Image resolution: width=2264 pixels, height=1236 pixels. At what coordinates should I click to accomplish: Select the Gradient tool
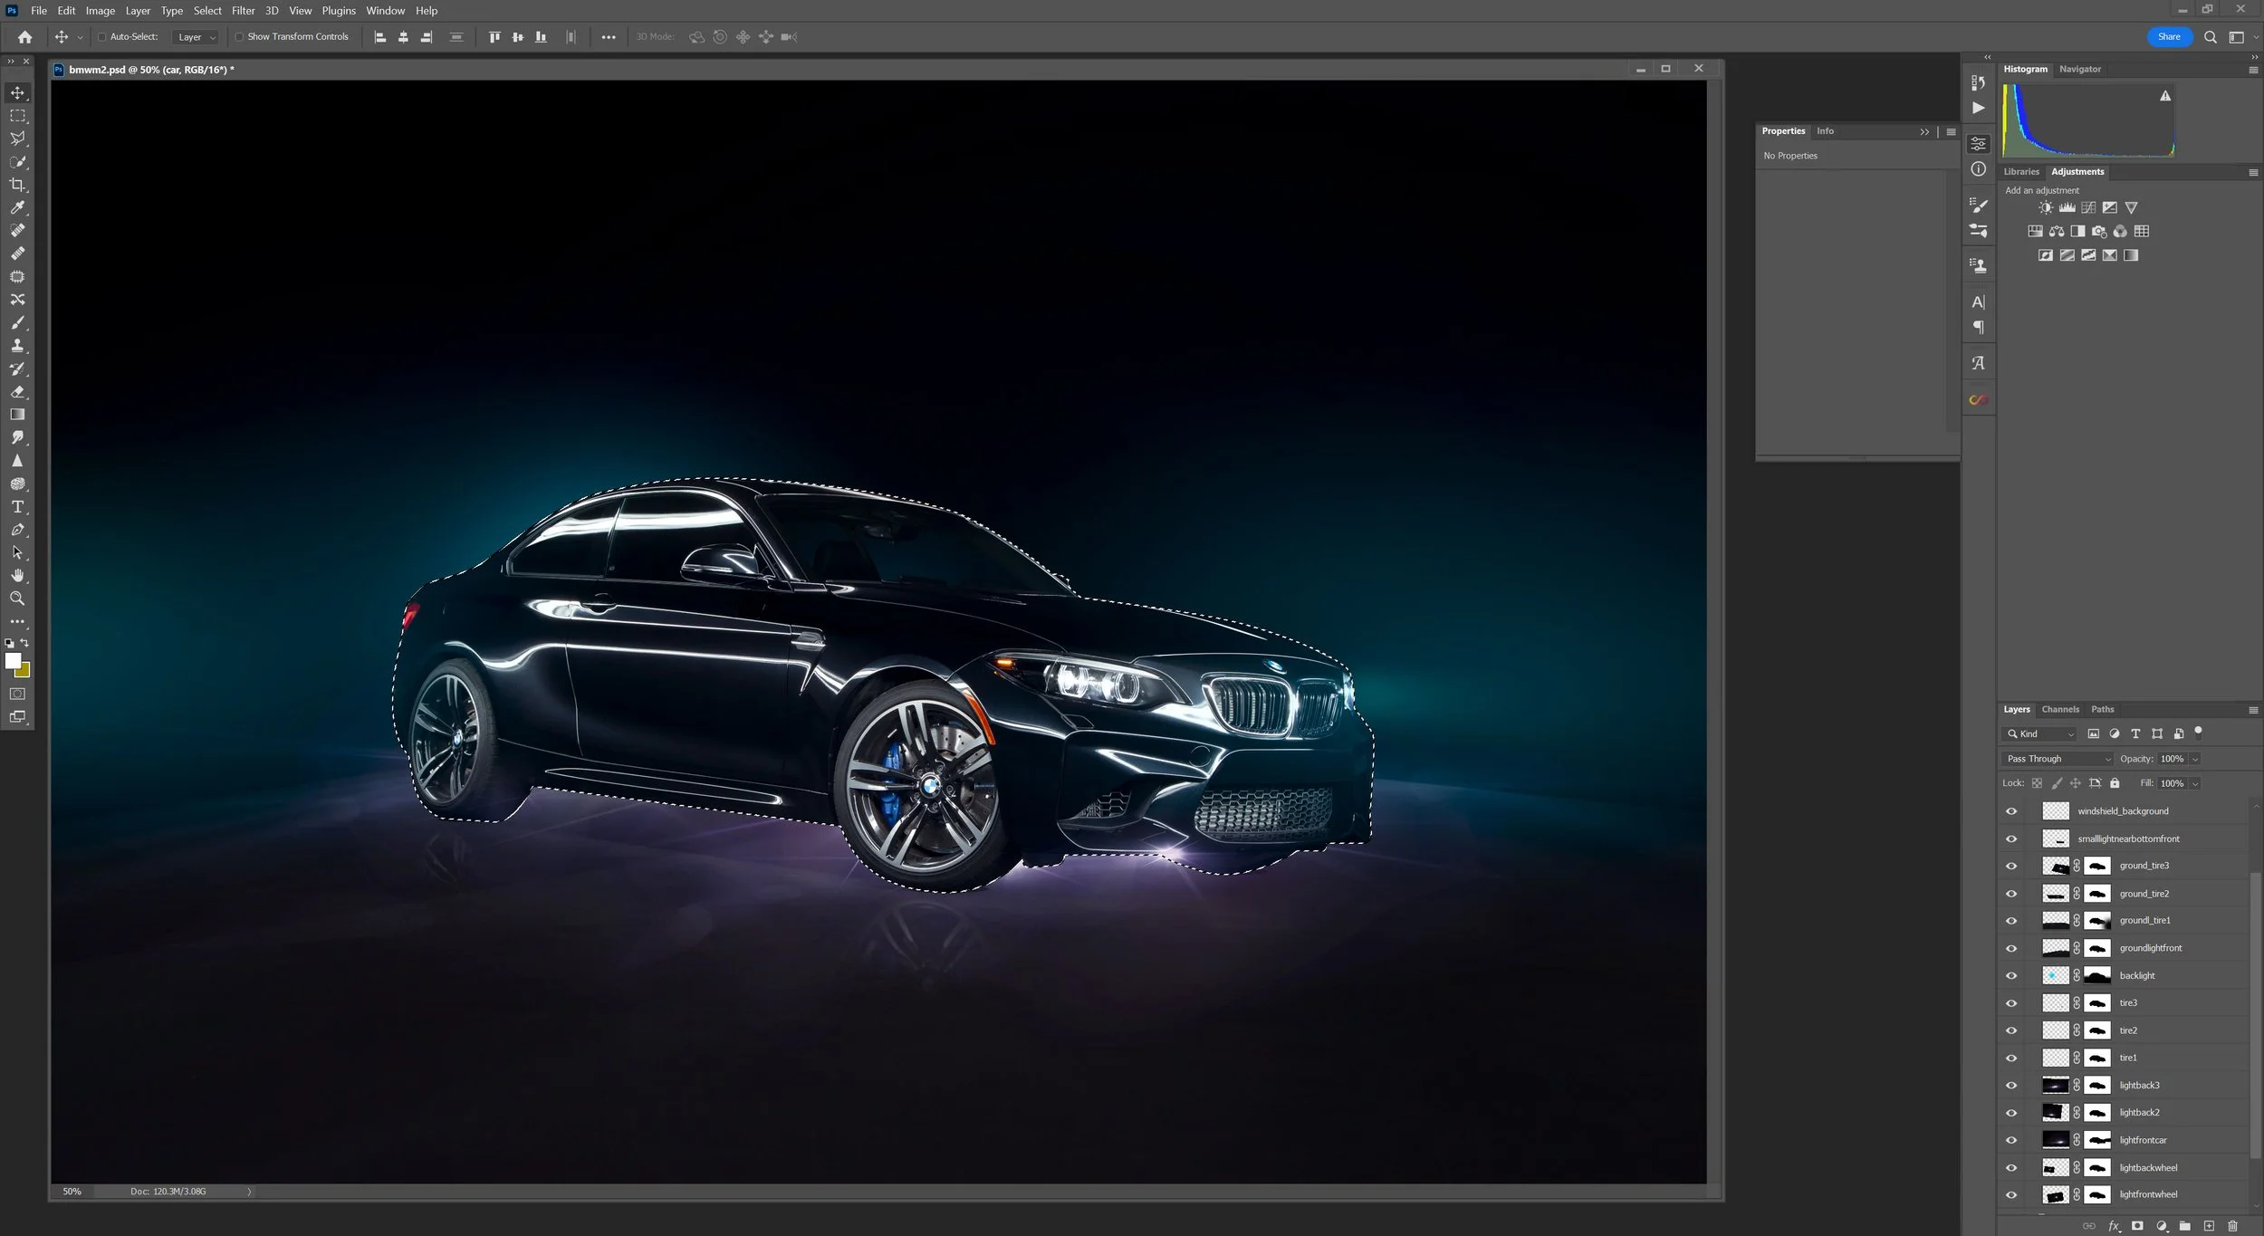coord(17,415)
